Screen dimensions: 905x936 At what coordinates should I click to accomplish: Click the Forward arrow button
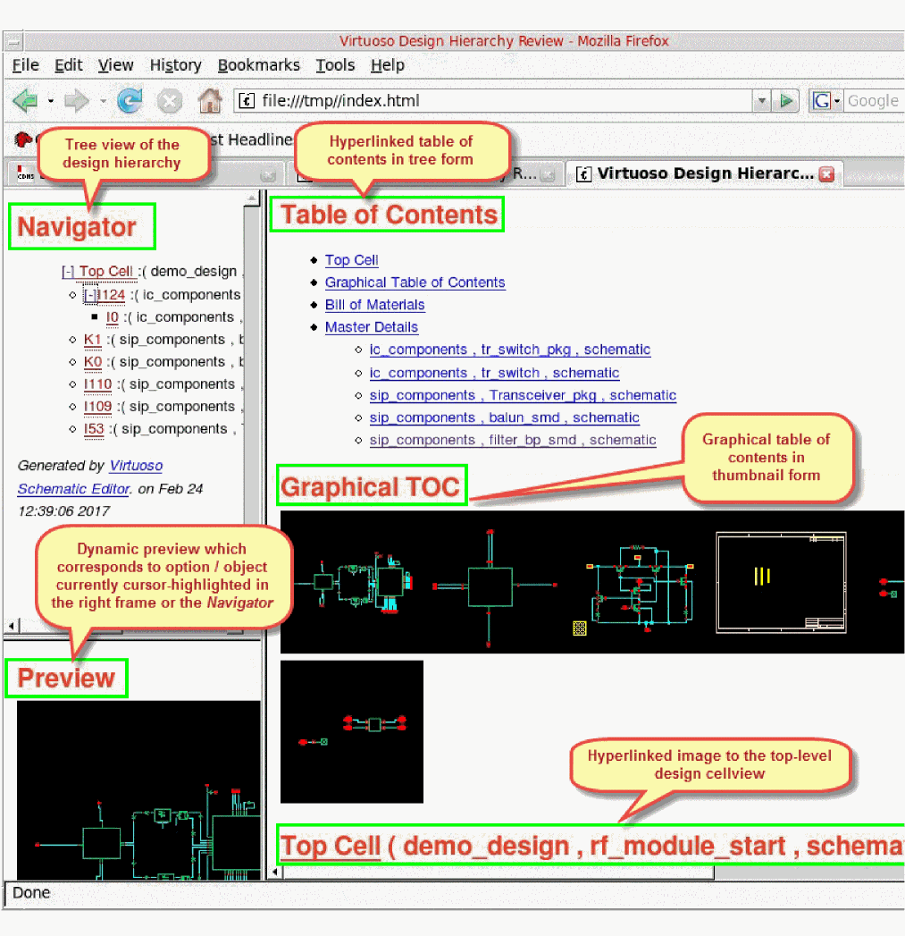(x=77, y=101)
